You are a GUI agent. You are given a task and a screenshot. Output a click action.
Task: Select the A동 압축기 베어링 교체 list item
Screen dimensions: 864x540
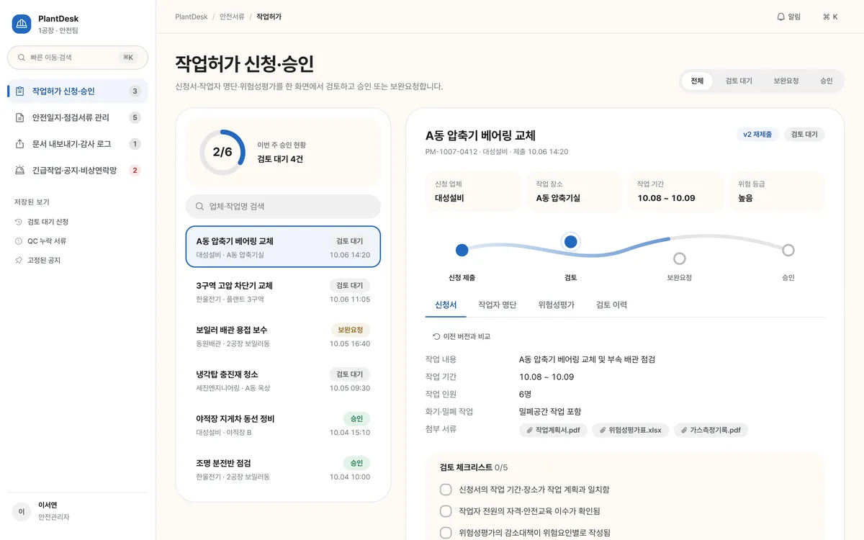[283, 247]
